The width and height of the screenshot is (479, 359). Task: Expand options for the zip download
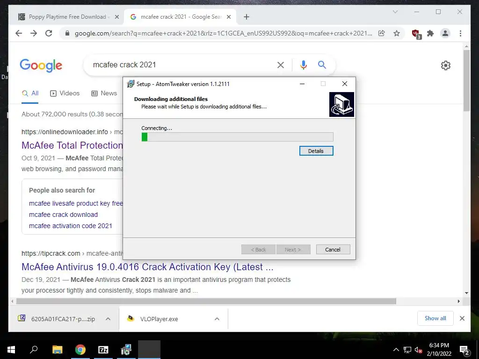(108, 319)
